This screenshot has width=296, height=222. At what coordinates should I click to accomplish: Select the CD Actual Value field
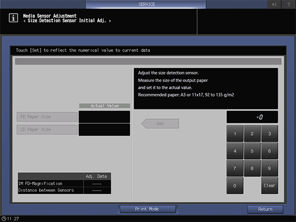tap(104, 130)
